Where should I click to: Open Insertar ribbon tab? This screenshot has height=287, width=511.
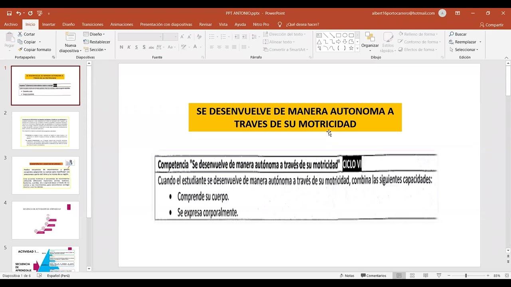point(49,24)
